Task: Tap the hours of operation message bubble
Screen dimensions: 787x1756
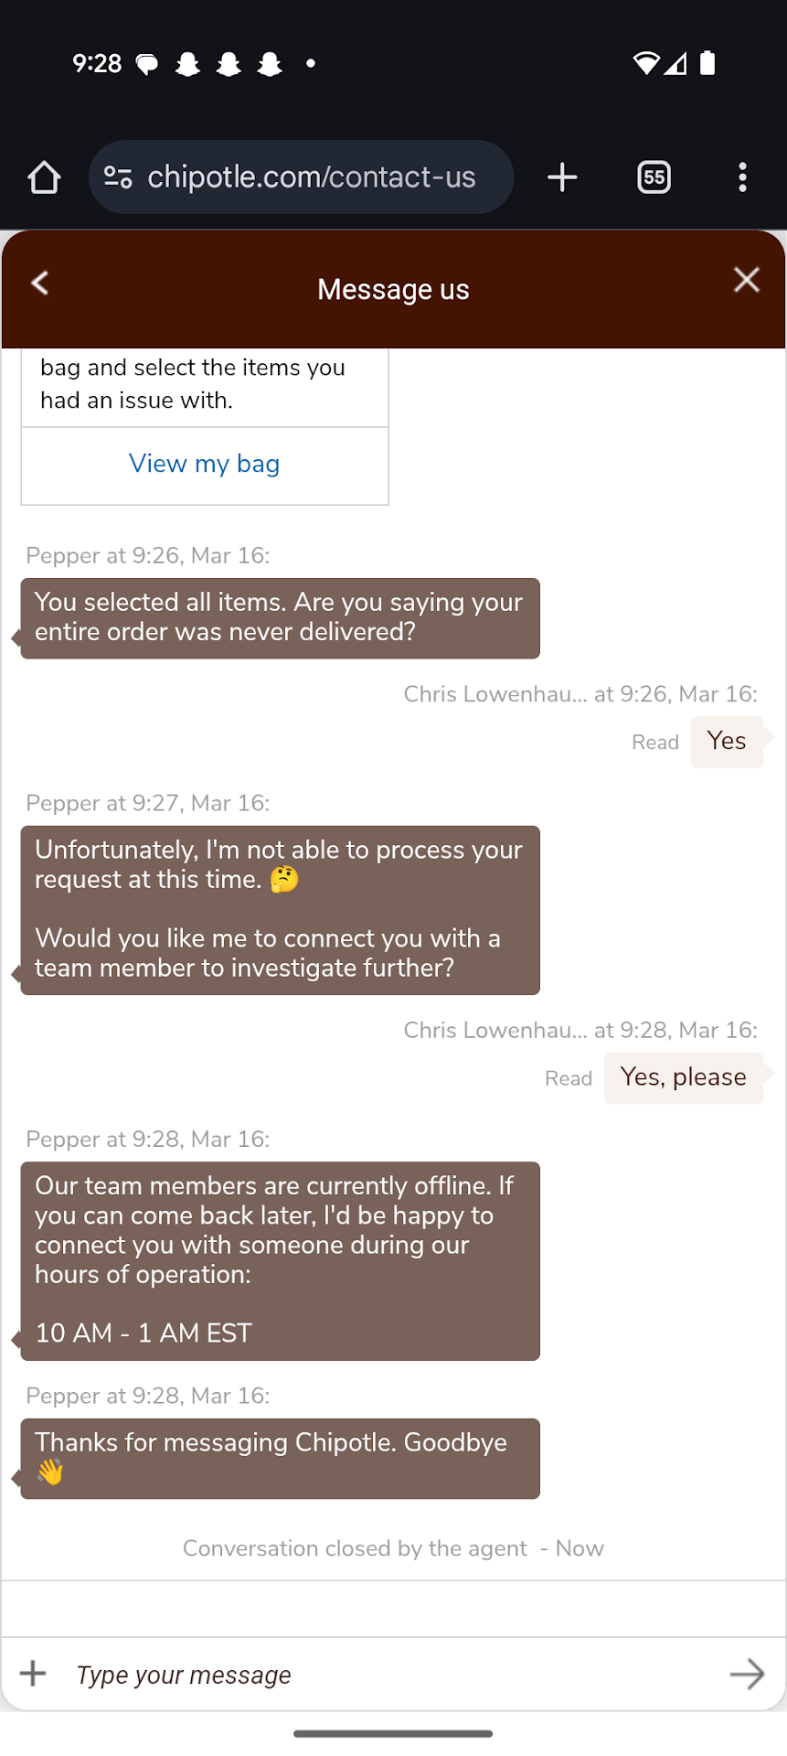Action: point(280,1260)
